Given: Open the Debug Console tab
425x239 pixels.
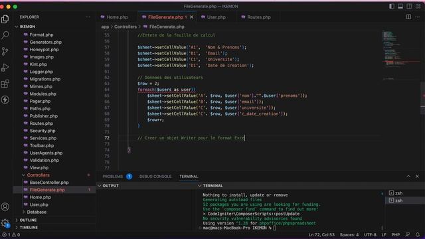Looking at the screenshot, I should click(155, 177).
